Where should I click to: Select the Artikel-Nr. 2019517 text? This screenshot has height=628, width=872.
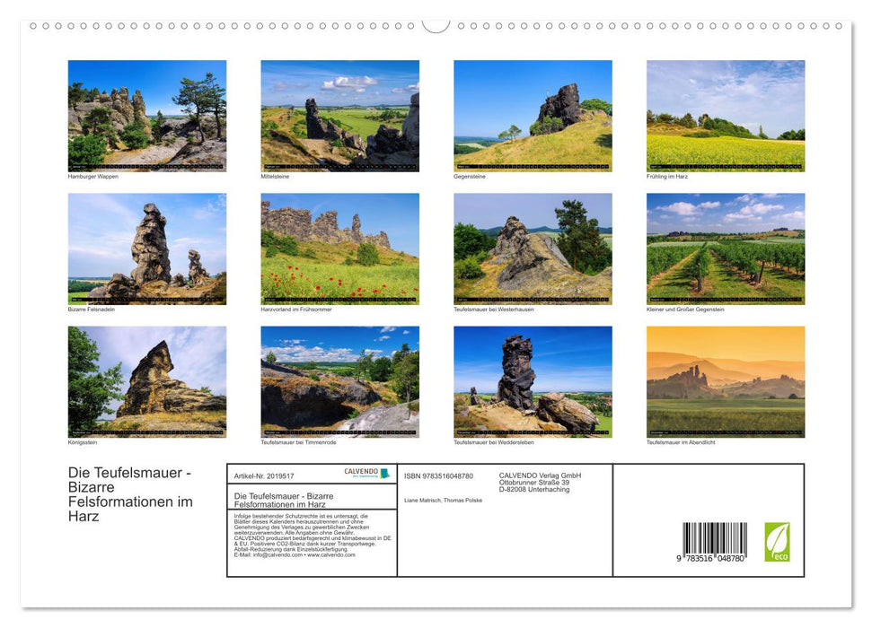[264, 476]
